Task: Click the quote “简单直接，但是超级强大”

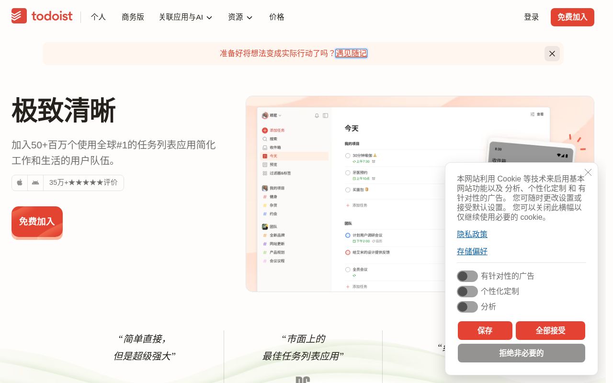Action: point(144,348)
